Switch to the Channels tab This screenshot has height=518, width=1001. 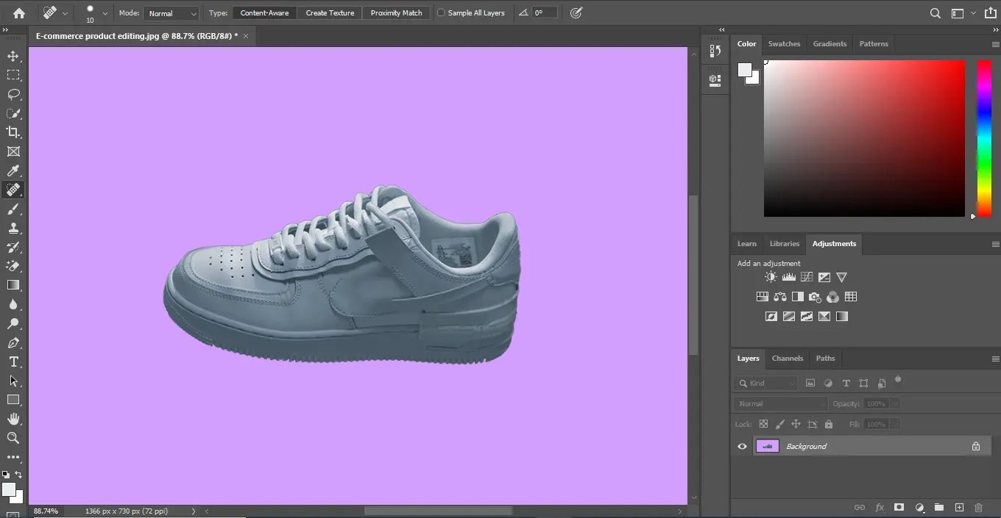788,359
